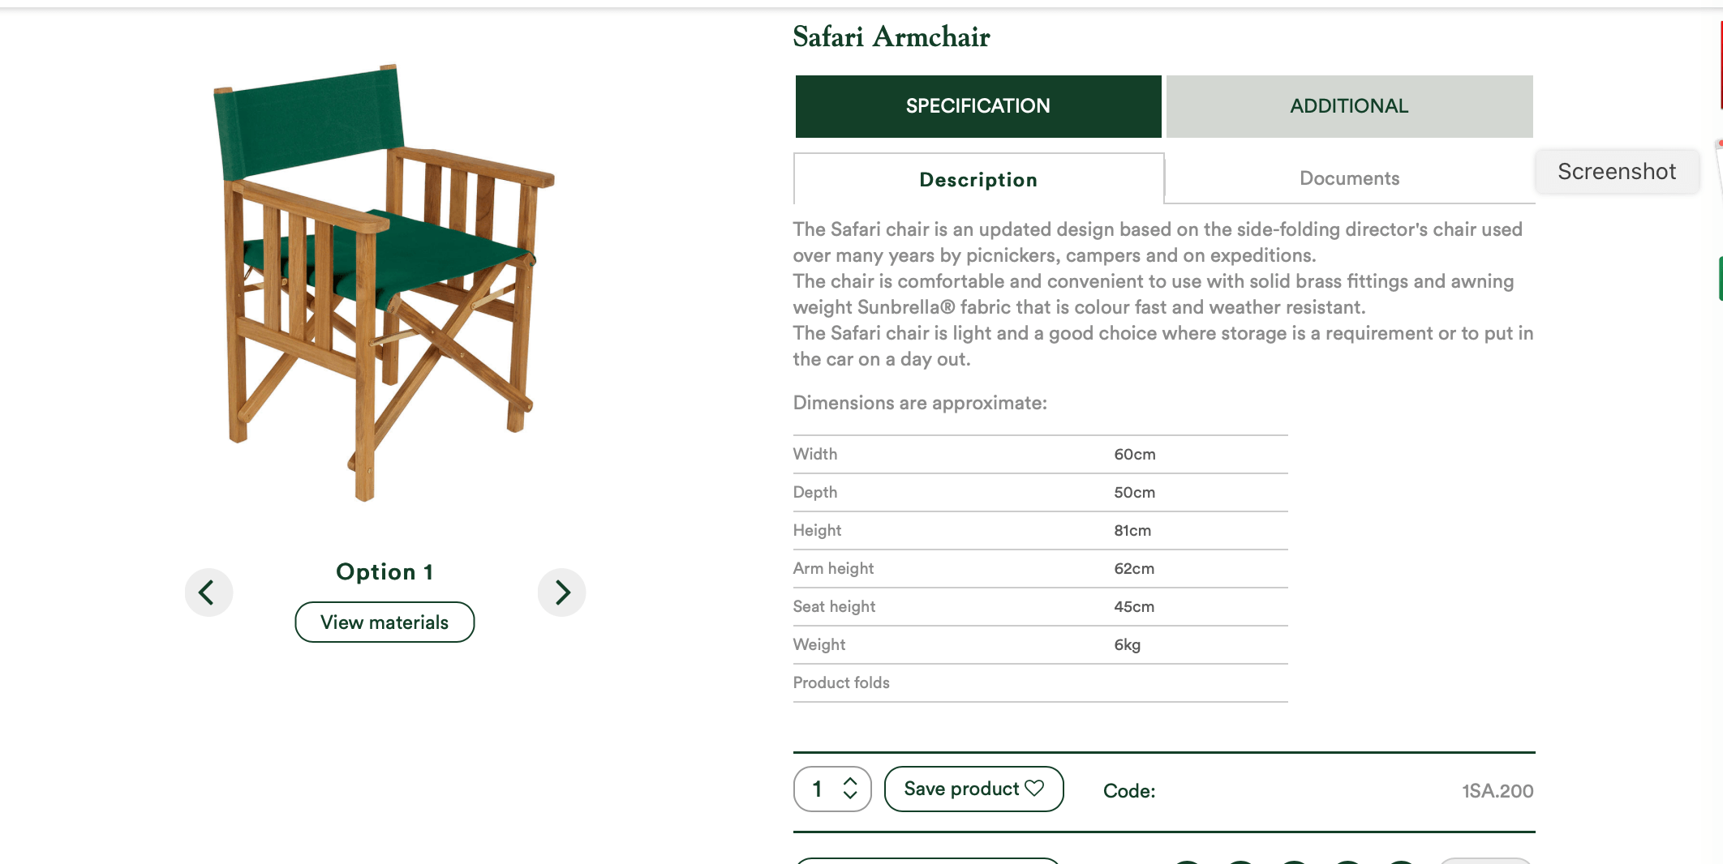Go to the previous chair option
Screen dimensions: 1723x864
(x=208, y=592)
